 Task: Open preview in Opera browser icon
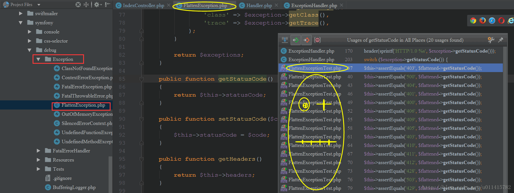[501, 21]
